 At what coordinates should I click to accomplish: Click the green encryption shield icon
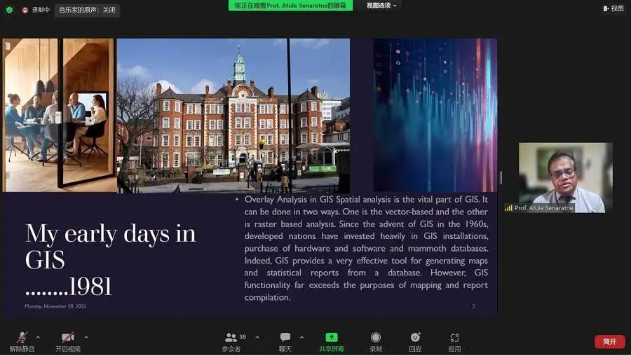pyautogui.click(x=10, y=10)
